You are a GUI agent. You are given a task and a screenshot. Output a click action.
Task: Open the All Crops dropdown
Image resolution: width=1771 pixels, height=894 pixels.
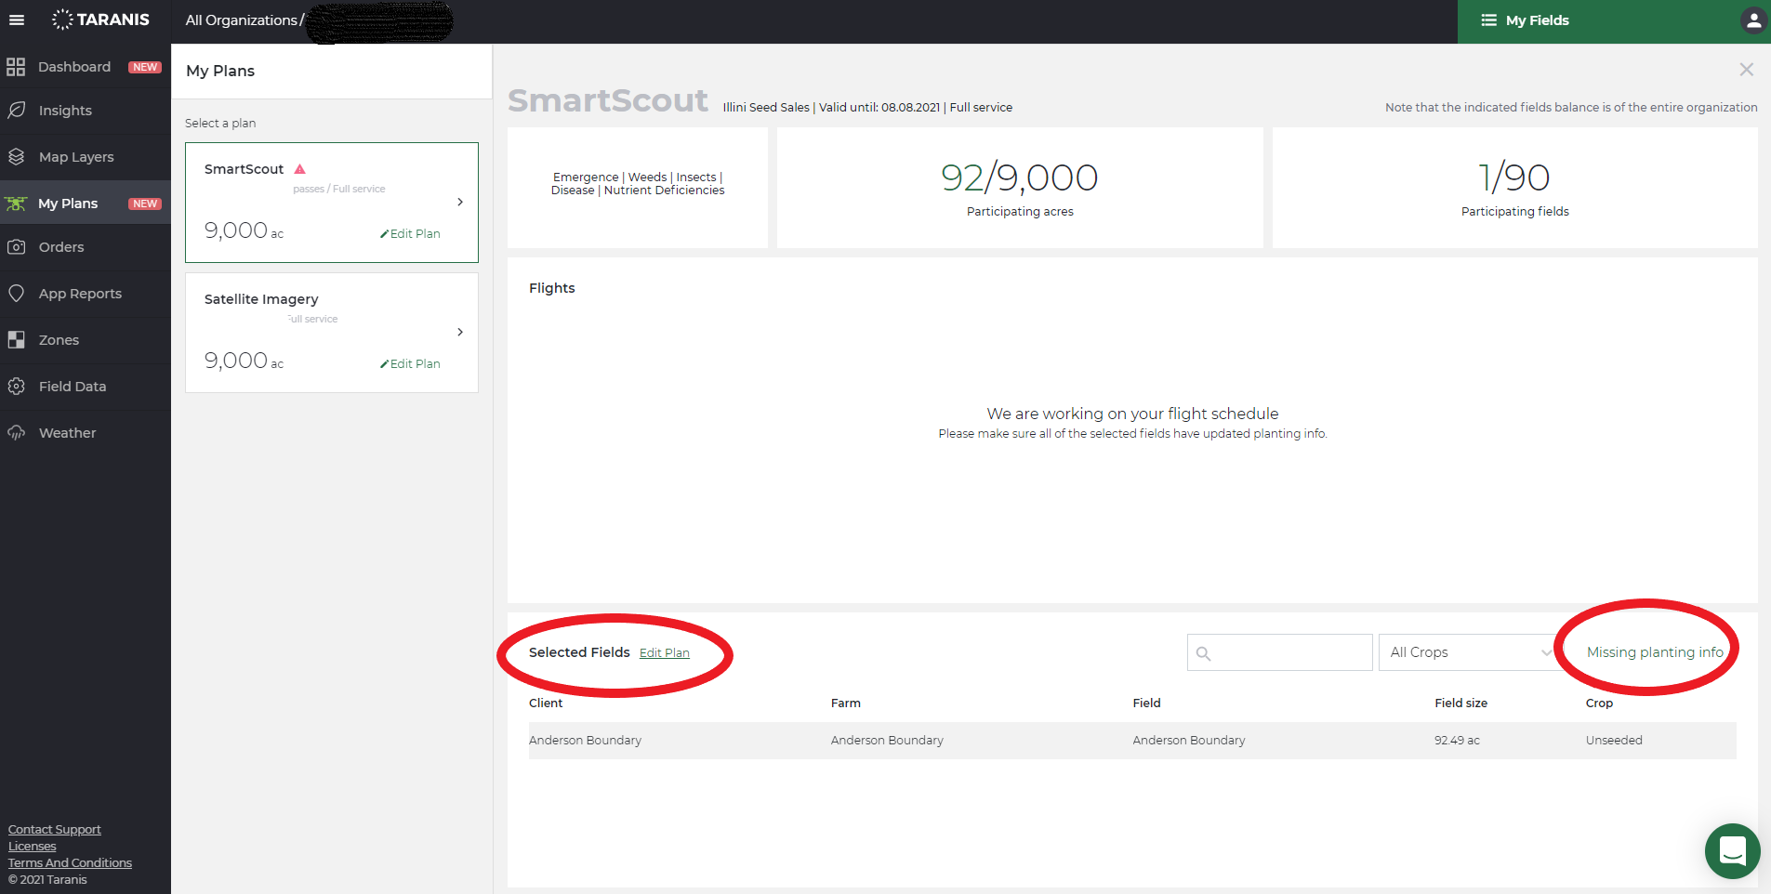coord(1470,652)
